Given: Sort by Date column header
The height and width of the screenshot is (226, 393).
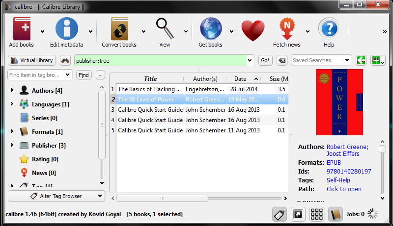Looking at the screenshot, I should point(244,79).
